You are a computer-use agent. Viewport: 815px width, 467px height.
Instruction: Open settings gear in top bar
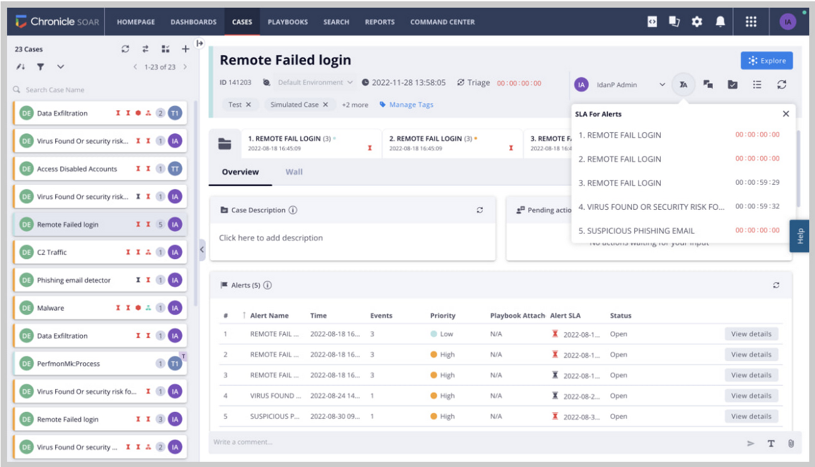[x=697, y=22]
